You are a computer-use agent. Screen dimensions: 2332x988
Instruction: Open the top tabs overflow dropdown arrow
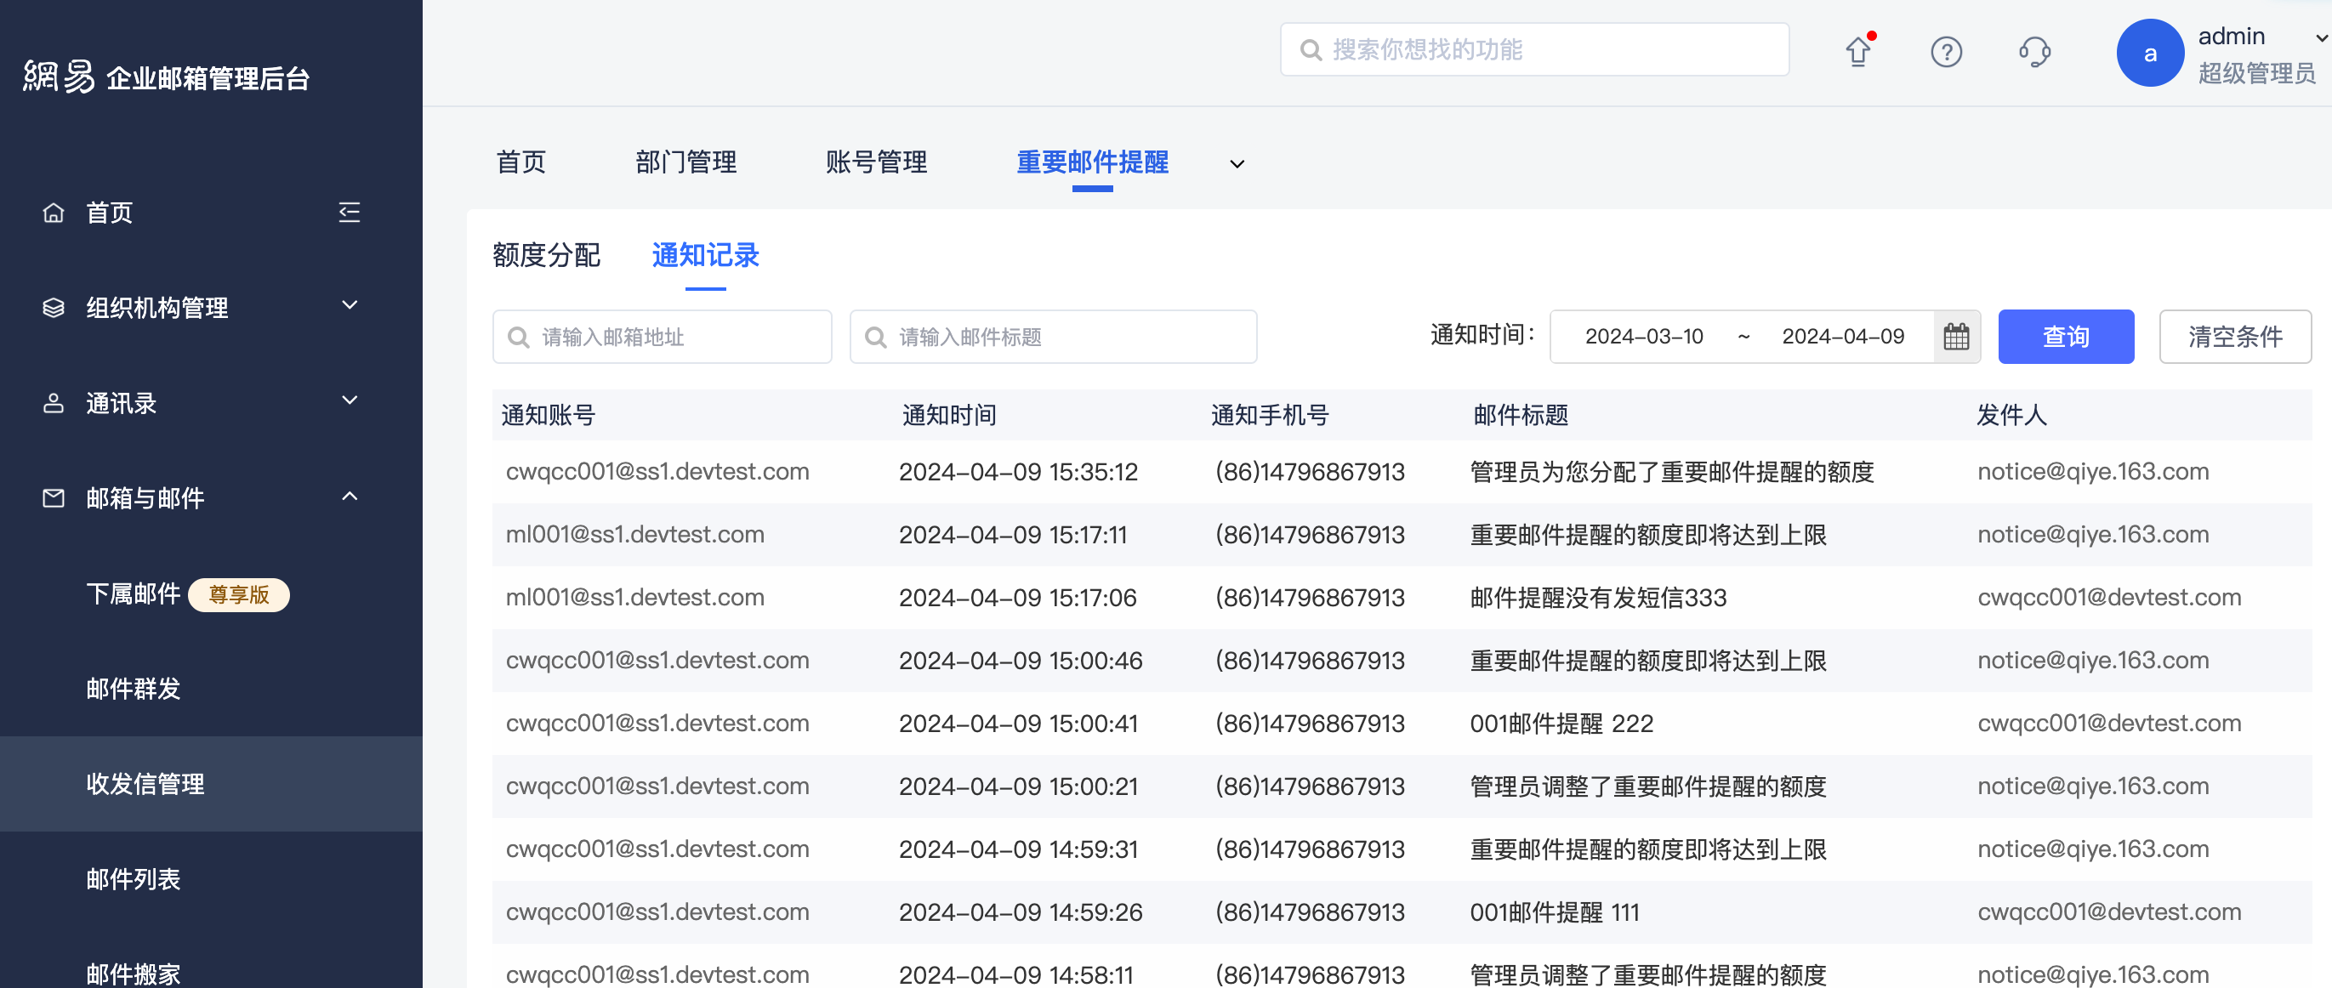click(1237, 164)
